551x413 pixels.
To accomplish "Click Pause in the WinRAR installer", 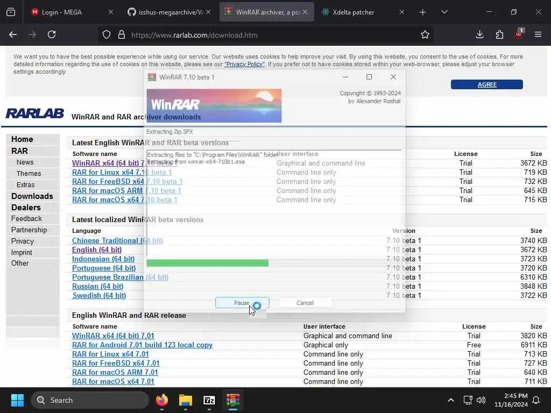I will (242, 303).
